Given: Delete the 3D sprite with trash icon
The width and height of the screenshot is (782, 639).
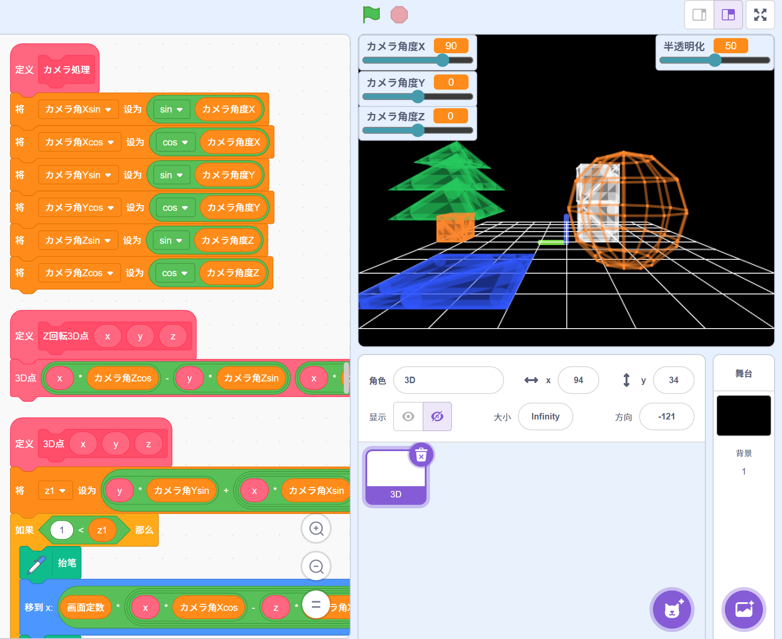Looking at the screenshot, I should (x=421, y=455).
